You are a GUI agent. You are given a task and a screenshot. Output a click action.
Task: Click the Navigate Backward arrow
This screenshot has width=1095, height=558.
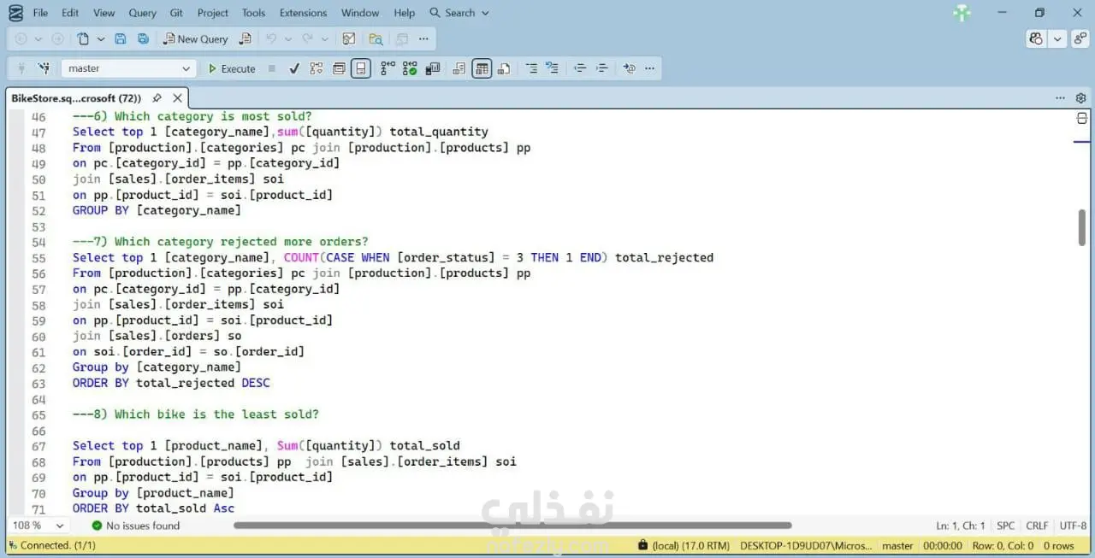point(21,38)
